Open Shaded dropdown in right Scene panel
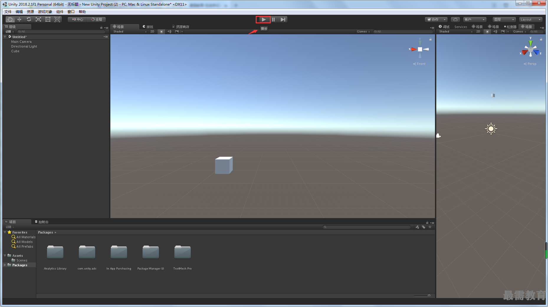Image resolution: width=548 pixels, height=307 pixels. [456, 32]
